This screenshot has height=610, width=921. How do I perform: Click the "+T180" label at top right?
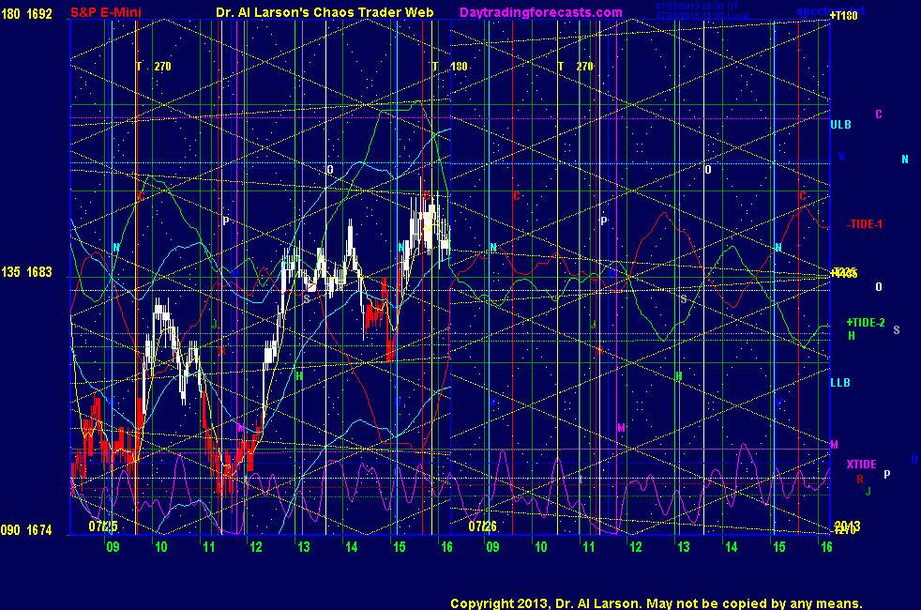[x=843, y=16]
